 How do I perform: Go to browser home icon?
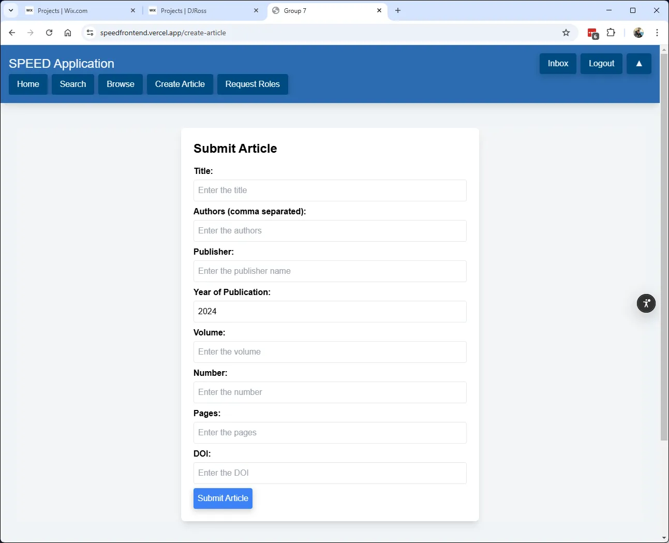[x=68, y=33]
